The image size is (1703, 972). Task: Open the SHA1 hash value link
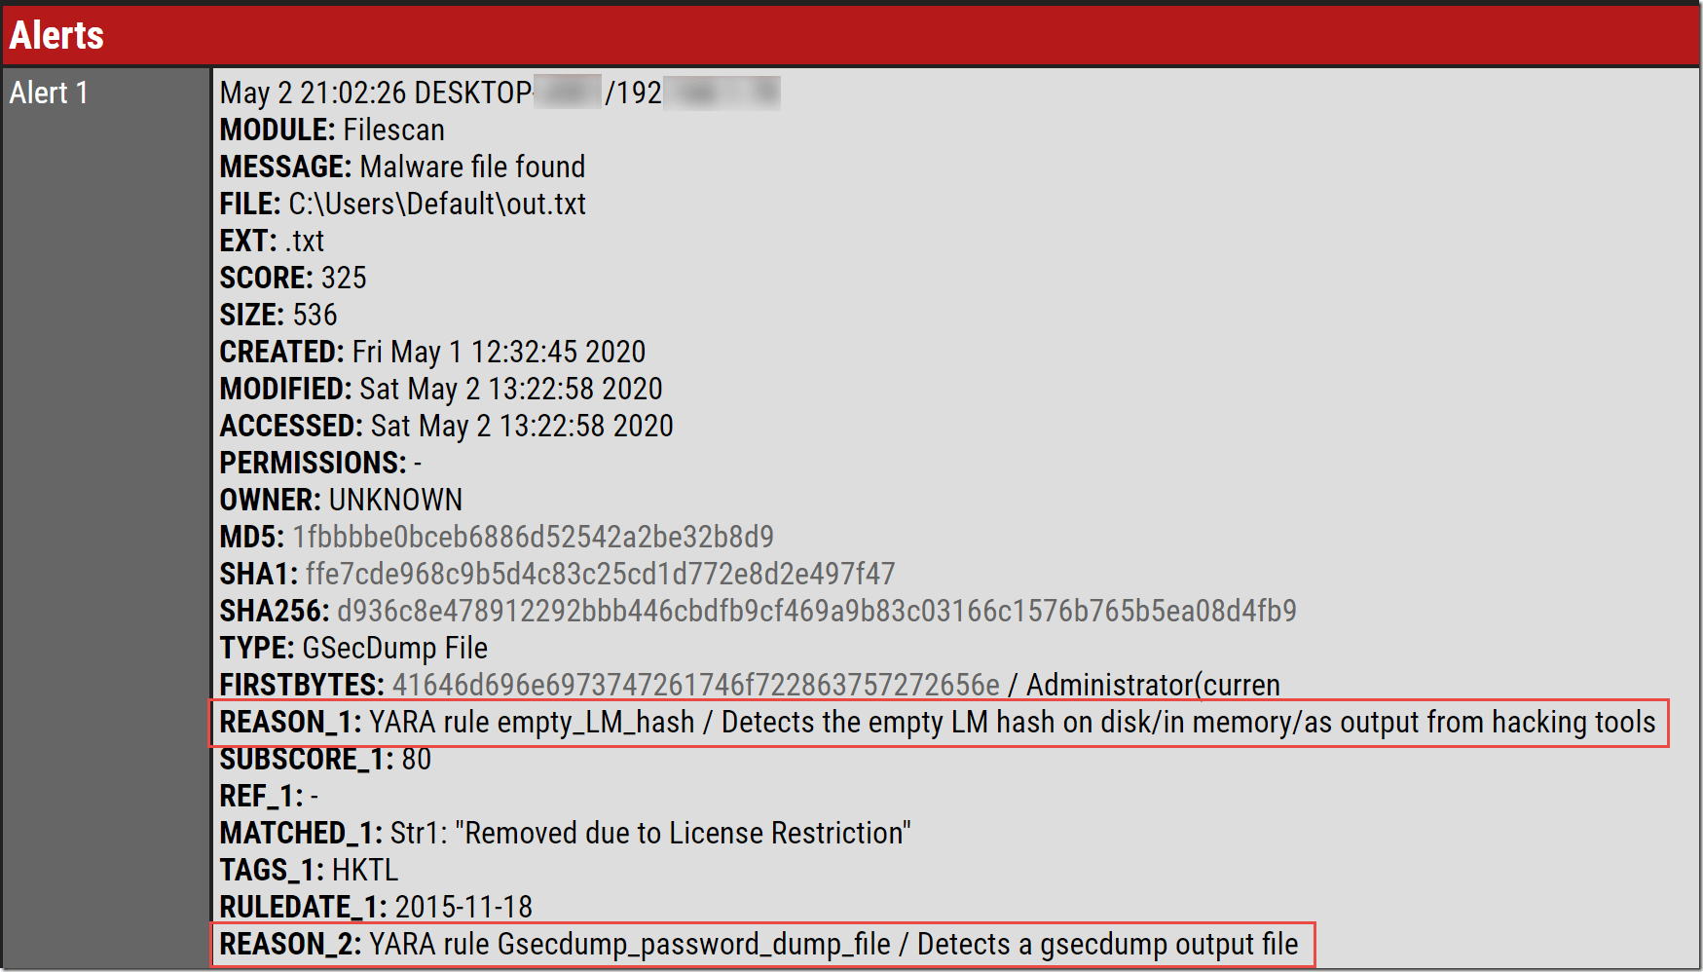click(x=600, y=574)
